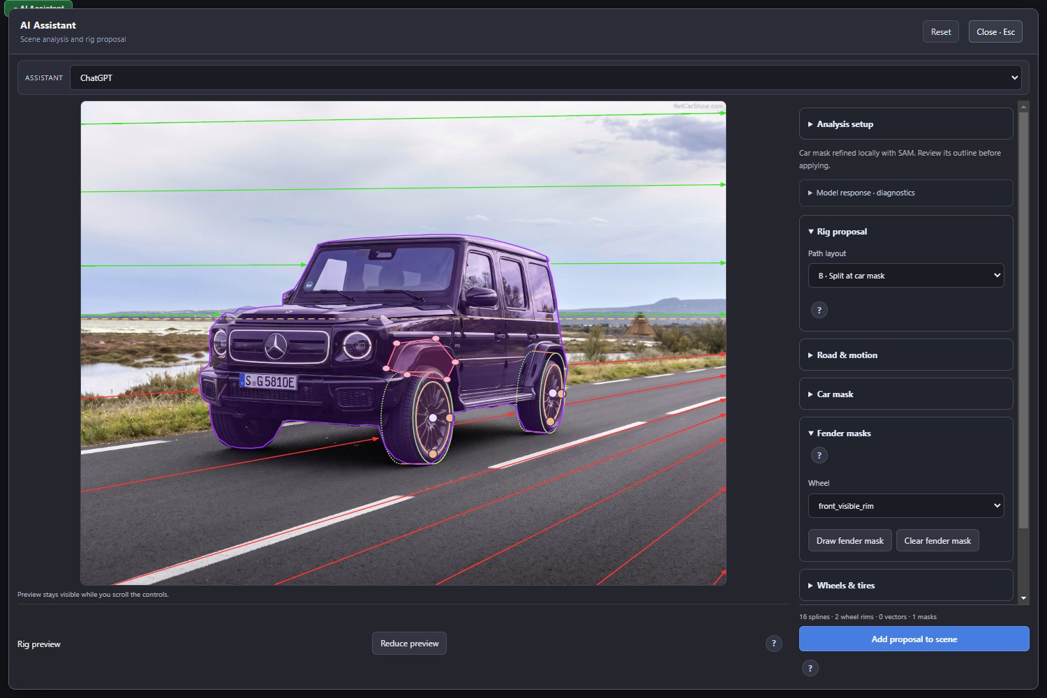Click Add proposal to scene
The image size is (1047, 698).
(914, 639)
